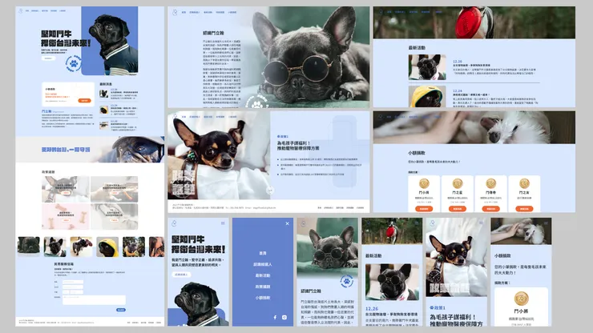Select 政策議題 in the blue mobile menu
This screenshot has width=593, height=333.
[x=263, y=287]
